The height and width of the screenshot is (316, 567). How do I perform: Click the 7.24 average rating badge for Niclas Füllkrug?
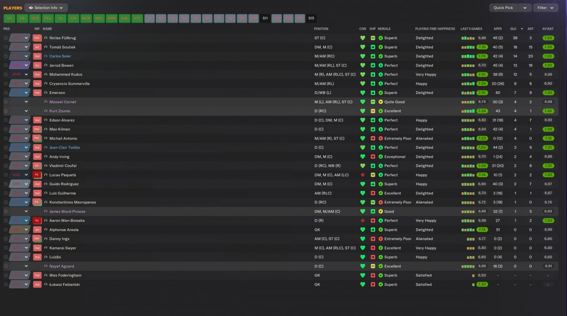pos(548,38)
